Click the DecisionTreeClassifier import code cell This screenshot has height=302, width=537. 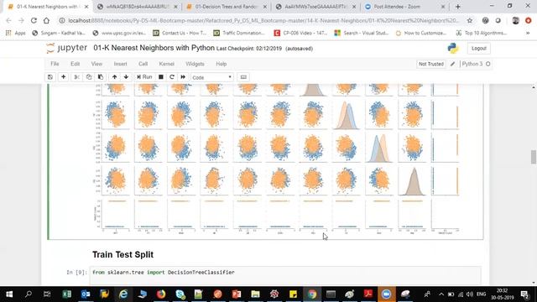coord(285,275)
